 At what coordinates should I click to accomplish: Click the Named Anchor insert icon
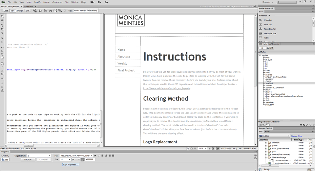(x=261, y=29)
